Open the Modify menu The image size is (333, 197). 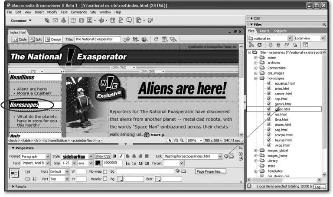tap(52, 12)
